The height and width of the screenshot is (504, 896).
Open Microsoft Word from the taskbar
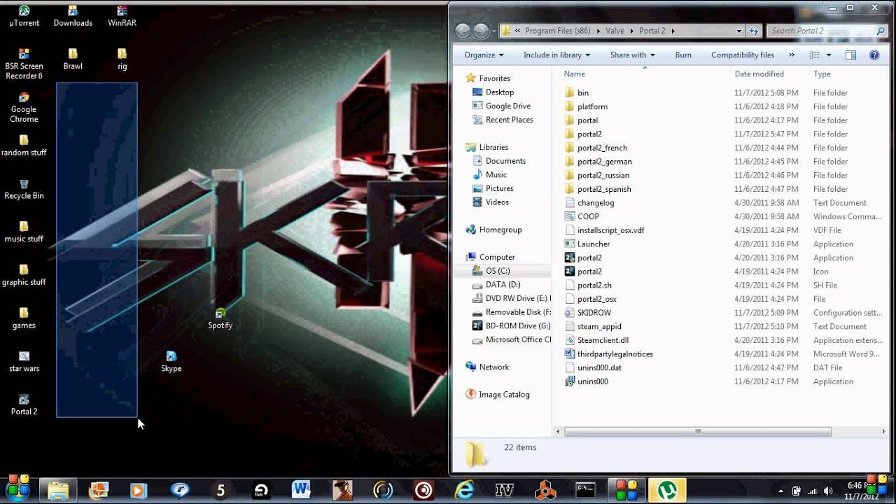pos(301,490)
